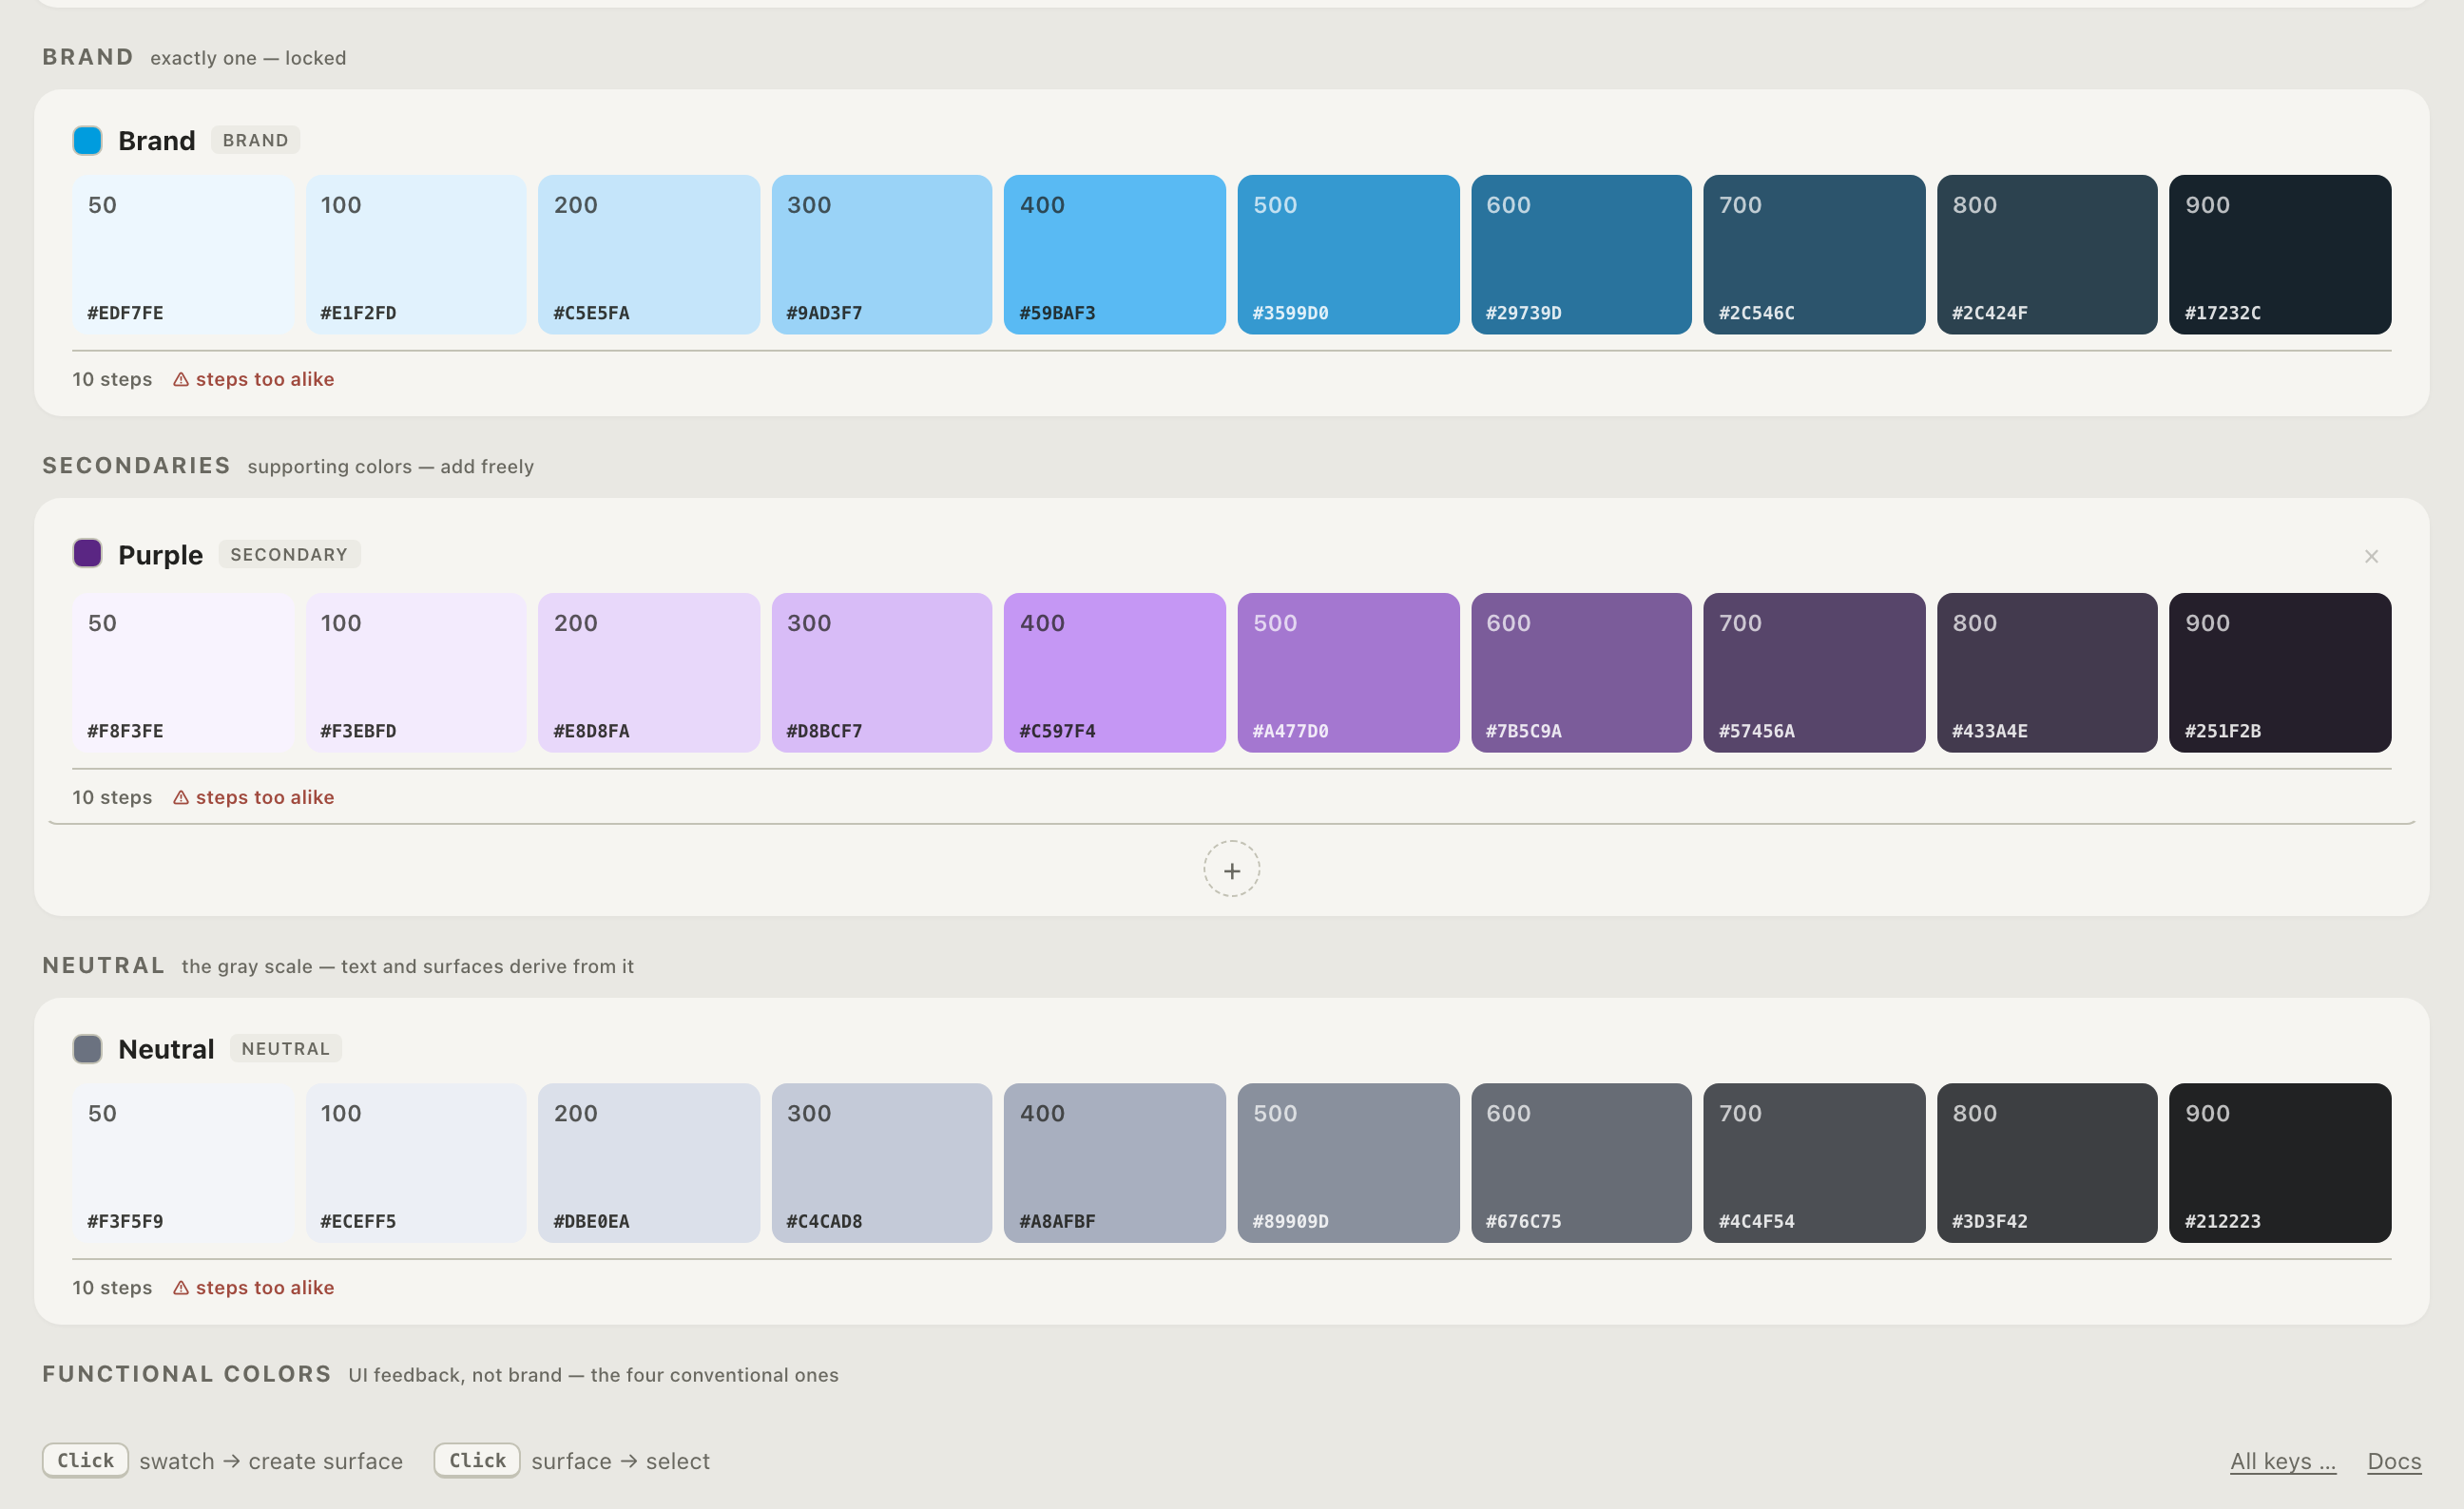Select Purple 400 swatch #C597F4
The width and height of the screenshot is (2464, 1509).
pos(1115,673)
